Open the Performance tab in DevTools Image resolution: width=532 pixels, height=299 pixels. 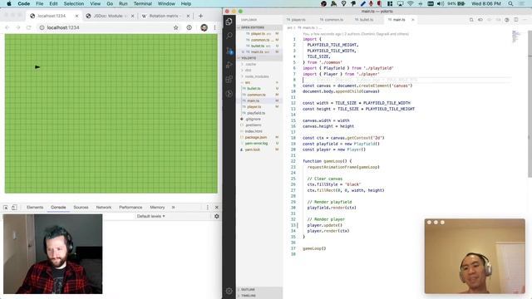click(131, 207)
